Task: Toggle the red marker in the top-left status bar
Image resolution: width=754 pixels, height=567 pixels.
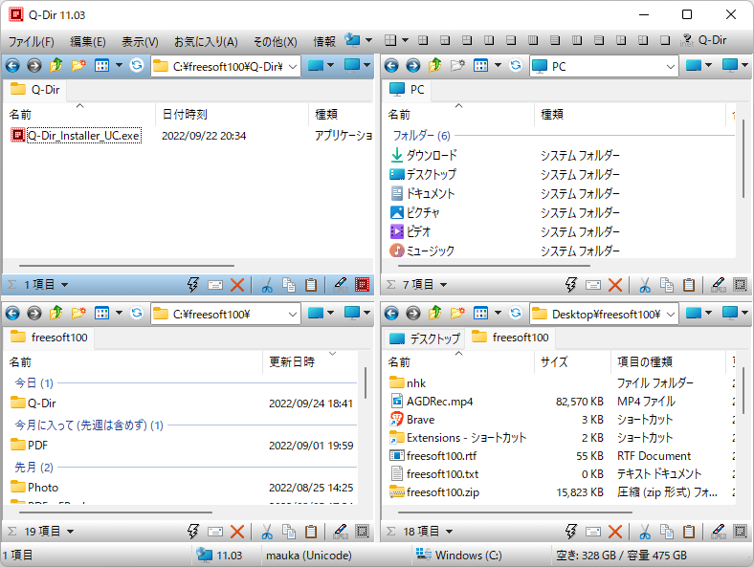Action: click(362, 285)
